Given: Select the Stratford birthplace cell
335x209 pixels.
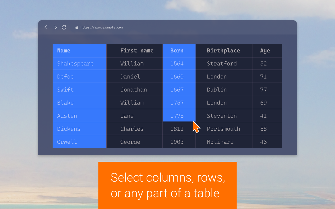Looking at the screenshot, I should coord(224,63).
